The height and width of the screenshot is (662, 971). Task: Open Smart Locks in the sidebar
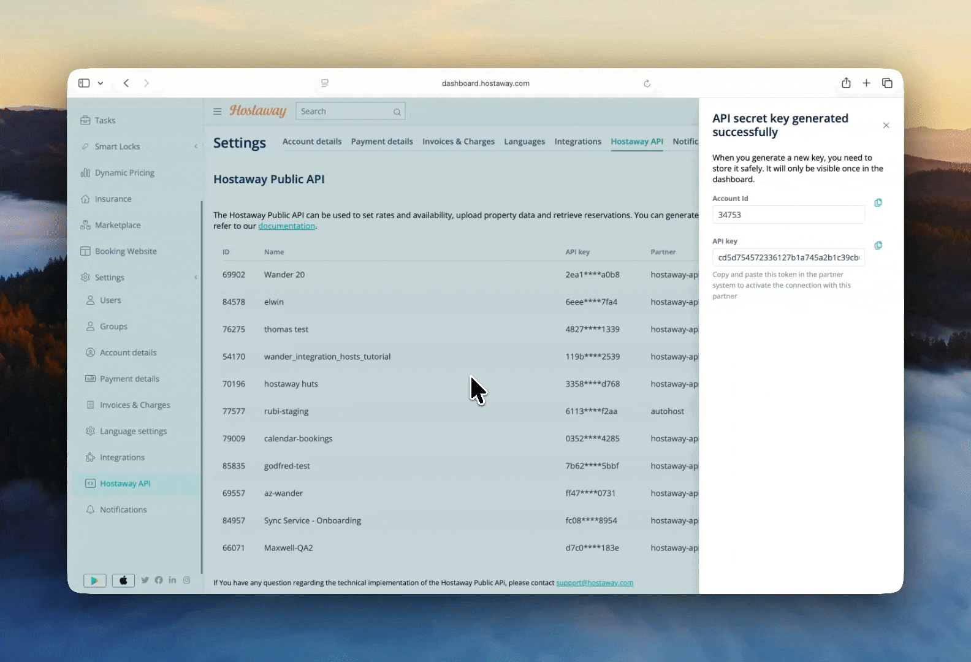[117, 146]
